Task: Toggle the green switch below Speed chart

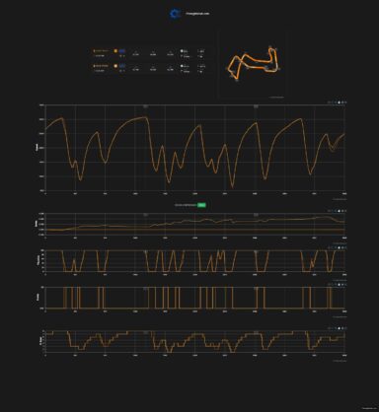Action: (x=202, y=205)
